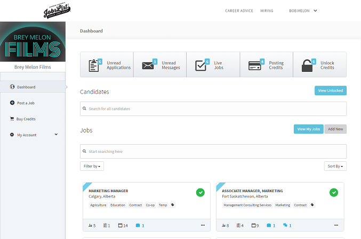Go to Post a Job in sidebar
The image size is (361, 239).
pyautogui.click(x=26, y=103)
